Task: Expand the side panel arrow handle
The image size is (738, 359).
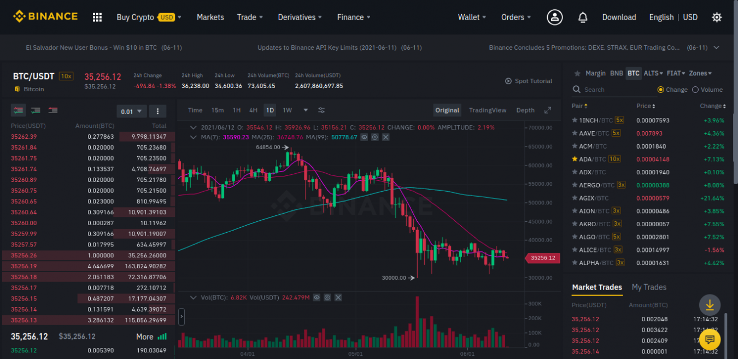Action: [x=181, y=317]
